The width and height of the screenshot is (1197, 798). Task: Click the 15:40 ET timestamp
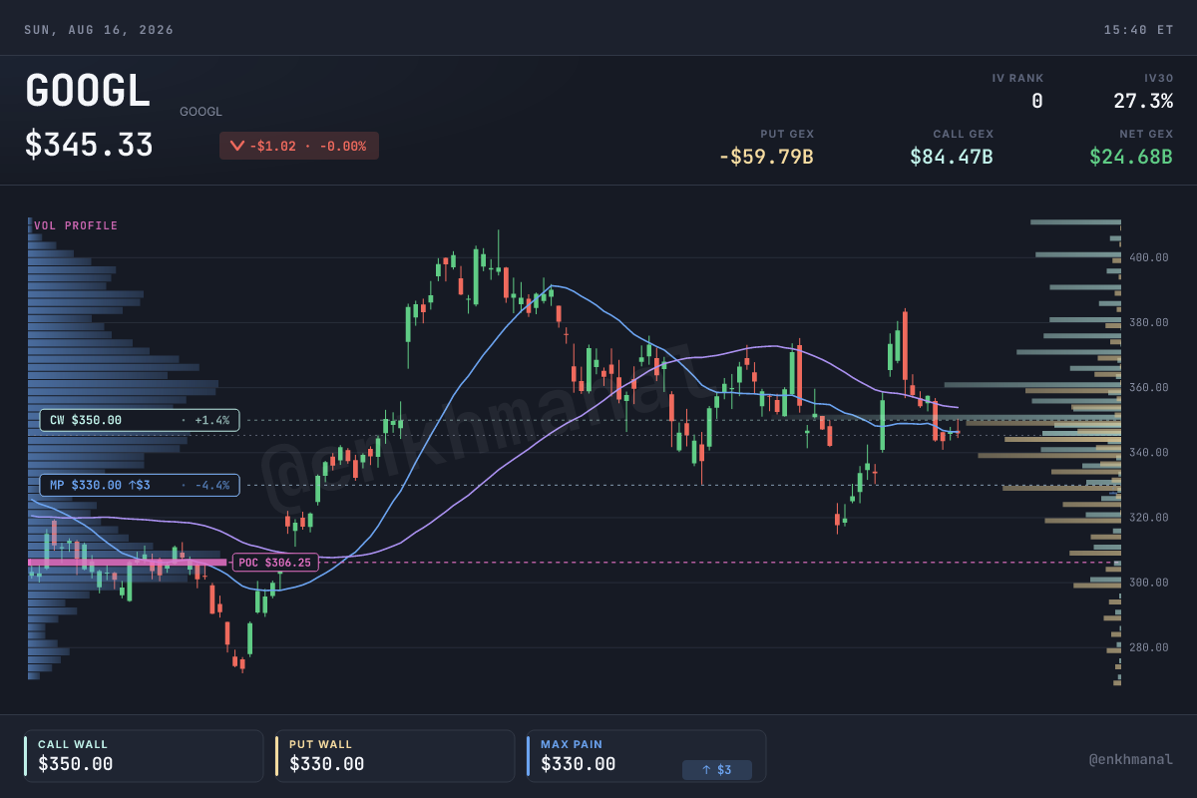coord(1138,30)
